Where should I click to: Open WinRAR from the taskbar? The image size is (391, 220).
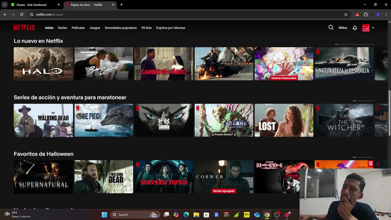(x=226, y=215)
